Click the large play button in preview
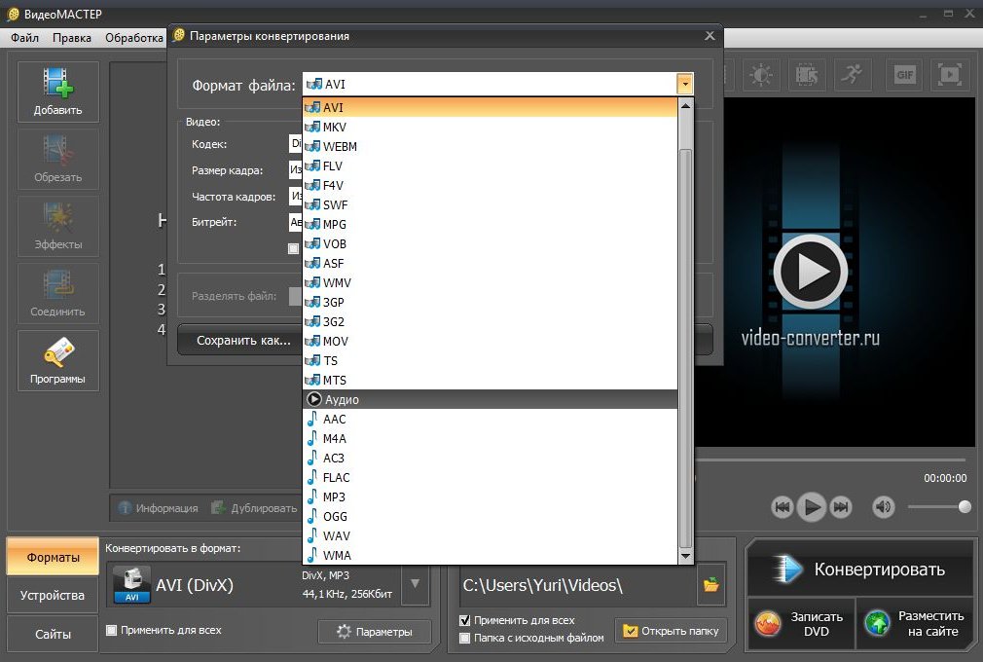 [x=811, y=272]
